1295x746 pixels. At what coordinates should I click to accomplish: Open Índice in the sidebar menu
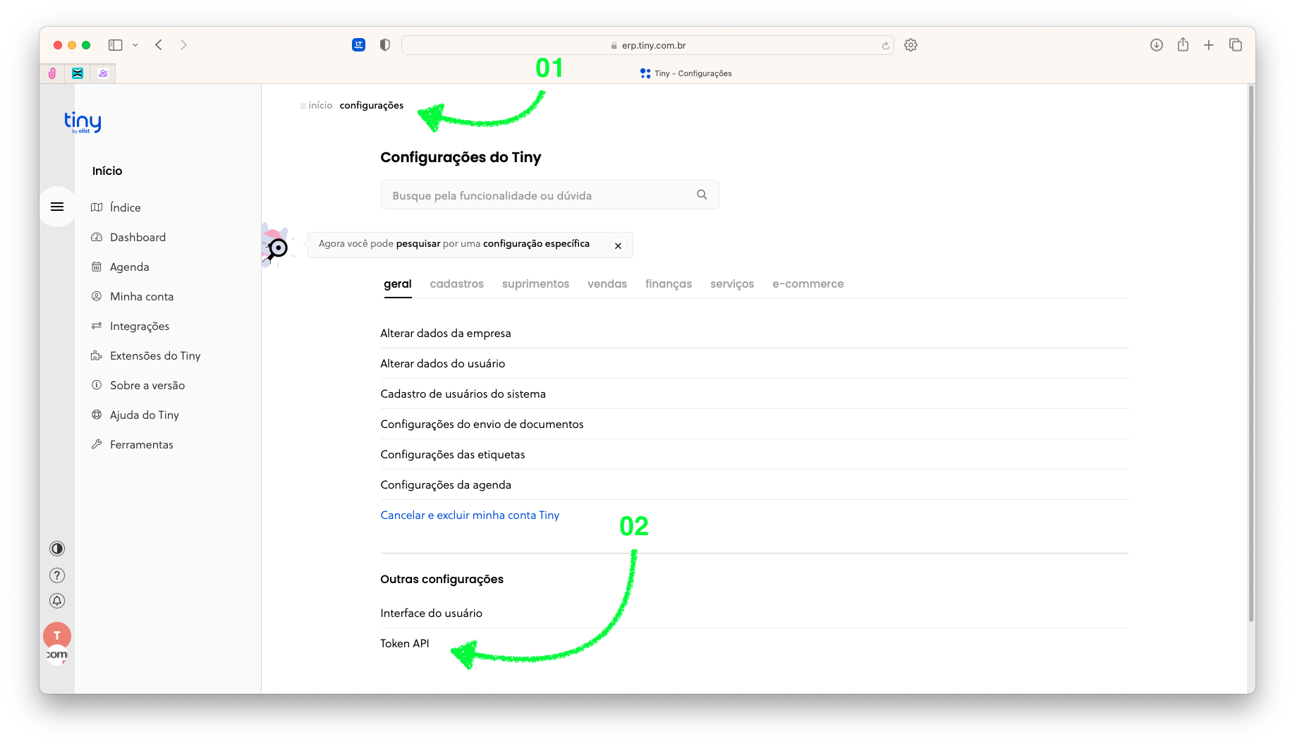pos(125,207)
